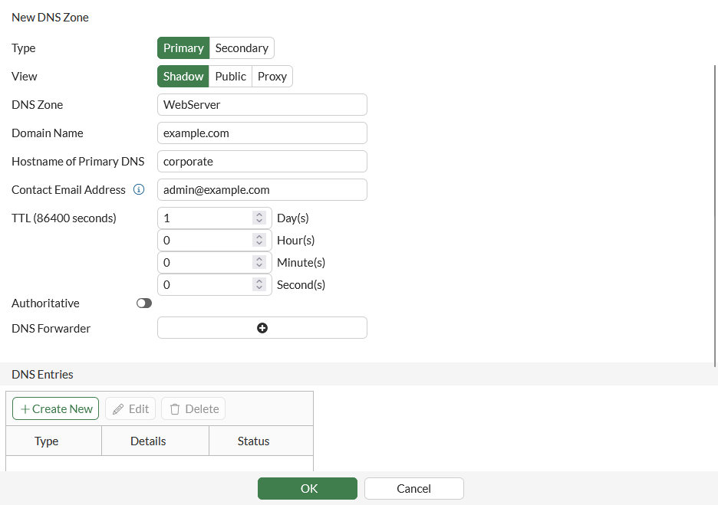
Task: Click Create New DNS entry button
Action: click(x=56, y=408)
